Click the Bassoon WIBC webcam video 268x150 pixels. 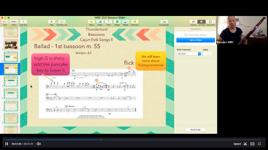click(241, 30)
